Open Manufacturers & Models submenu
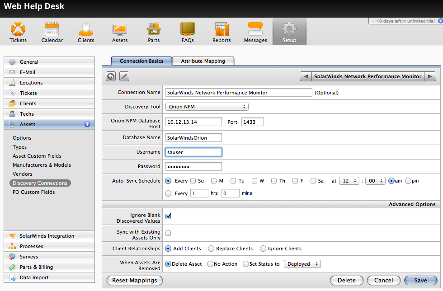This screenshot has height=291, width=443. pos(42,165)
